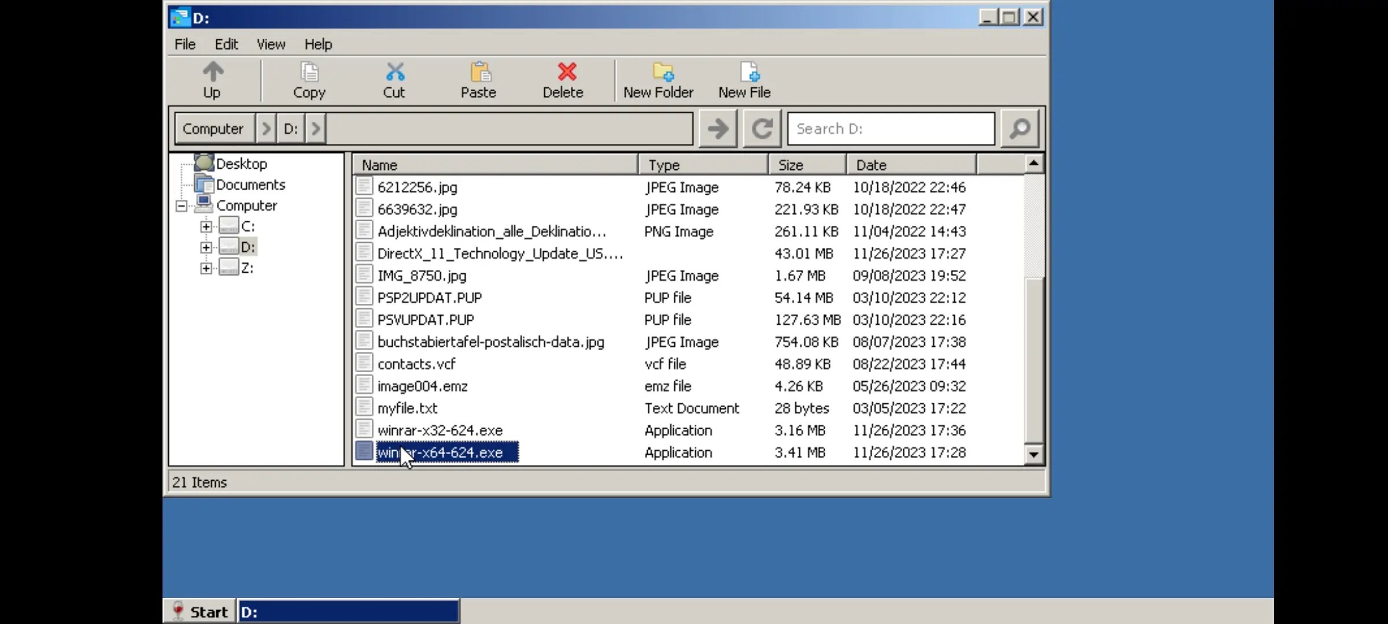Open the File menu
Viewport: 1388px width, 624px height.
184,44
